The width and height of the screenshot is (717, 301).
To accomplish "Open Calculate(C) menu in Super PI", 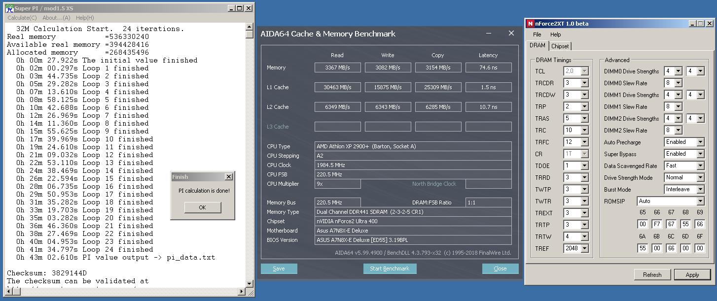I will click(22, 18).
